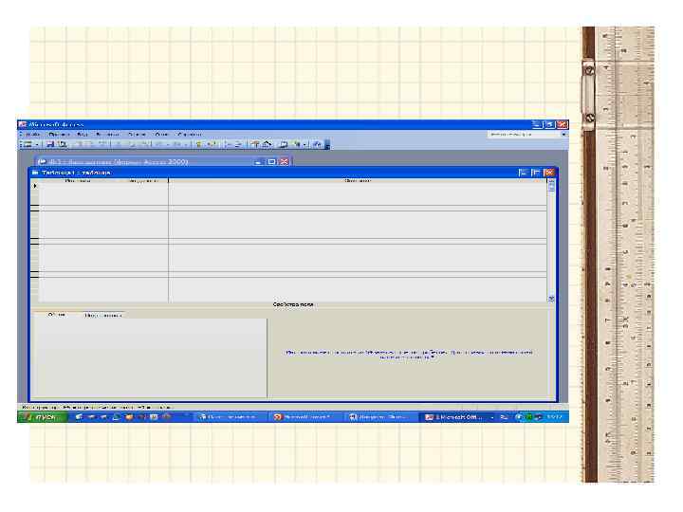Click the Описание column header
This screenshot has width=683, height=512.
(358, 180)
